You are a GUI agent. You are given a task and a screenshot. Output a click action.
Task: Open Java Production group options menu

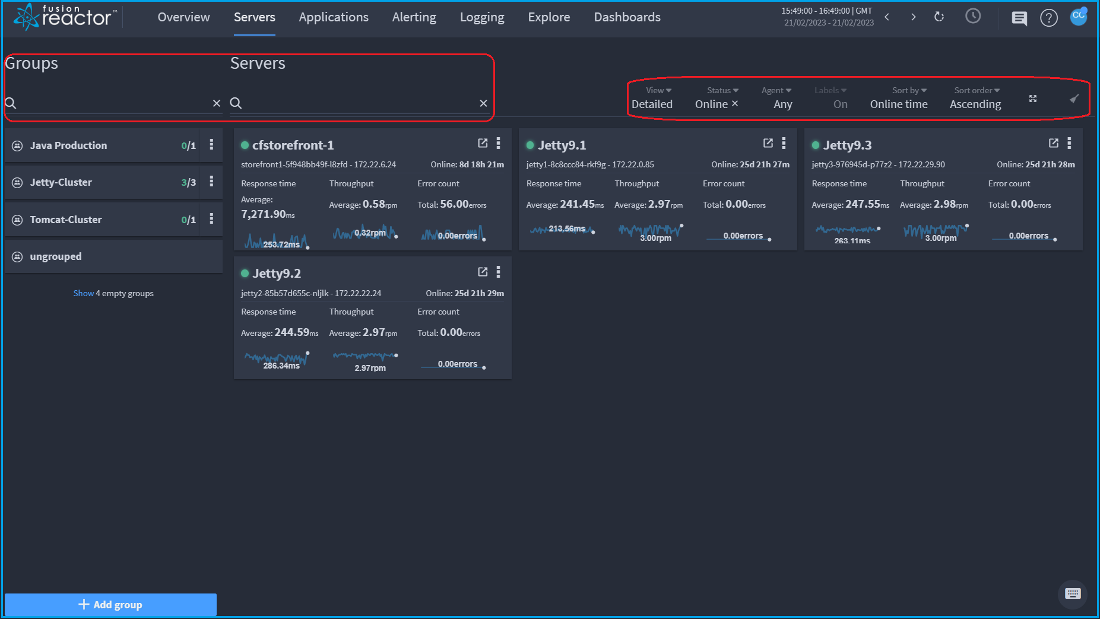click(211, 145)
